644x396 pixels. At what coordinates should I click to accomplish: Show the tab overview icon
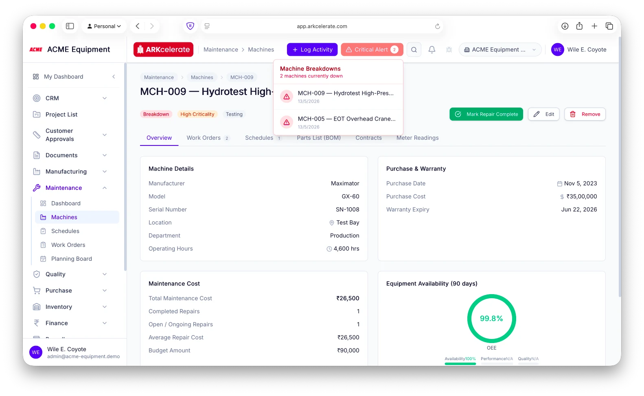(x=609, y=26)
